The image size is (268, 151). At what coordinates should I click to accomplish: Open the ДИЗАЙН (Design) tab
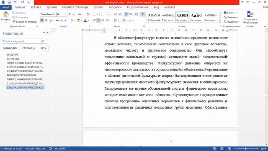click(52, 8)
